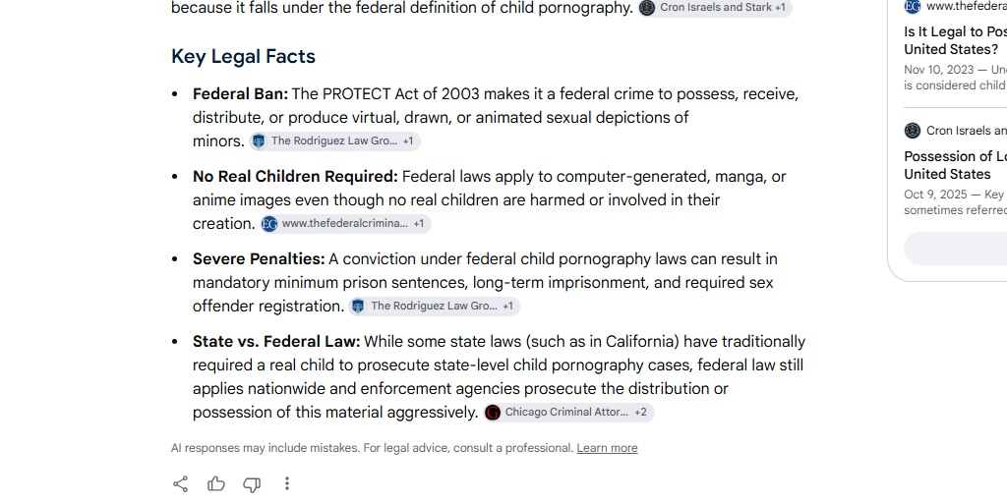Give the AI response a thumbs up
Screen dimensions: 1007x503
click(x=215, y=483)
